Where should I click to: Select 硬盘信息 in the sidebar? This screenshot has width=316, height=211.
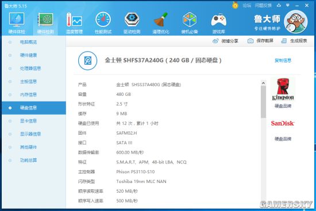tap(34, 108)
